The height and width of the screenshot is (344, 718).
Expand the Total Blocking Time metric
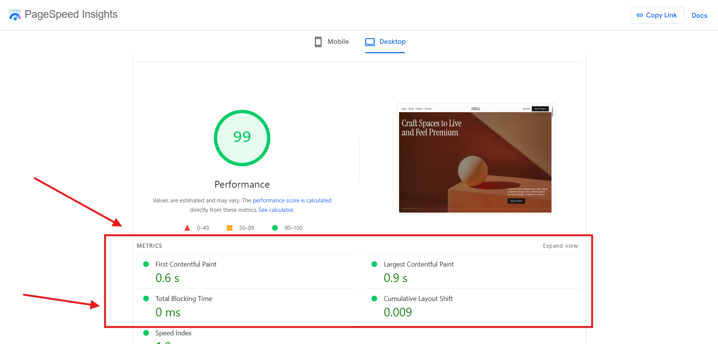click(184, 299)
